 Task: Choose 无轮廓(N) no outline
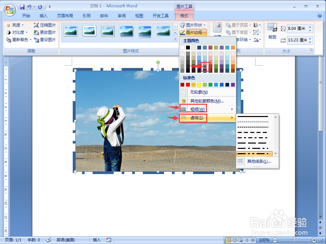208,92
